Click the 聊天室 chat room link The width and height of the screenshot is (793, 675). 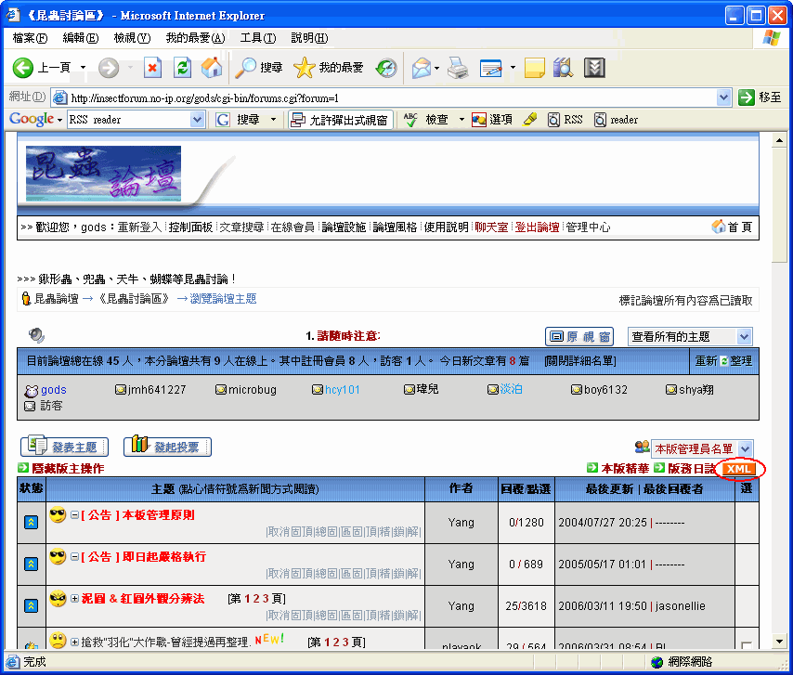point(491,227)
